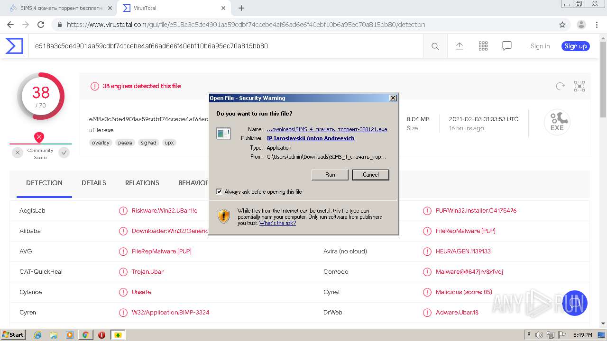Uncheck Always ask before opening this file

pos(219,192)
